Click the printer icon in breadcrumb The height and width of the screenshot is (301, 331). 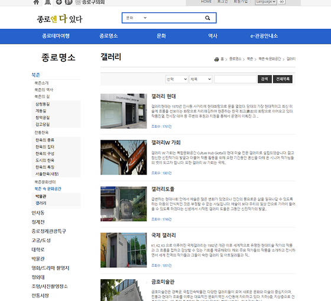click(216, 59)
